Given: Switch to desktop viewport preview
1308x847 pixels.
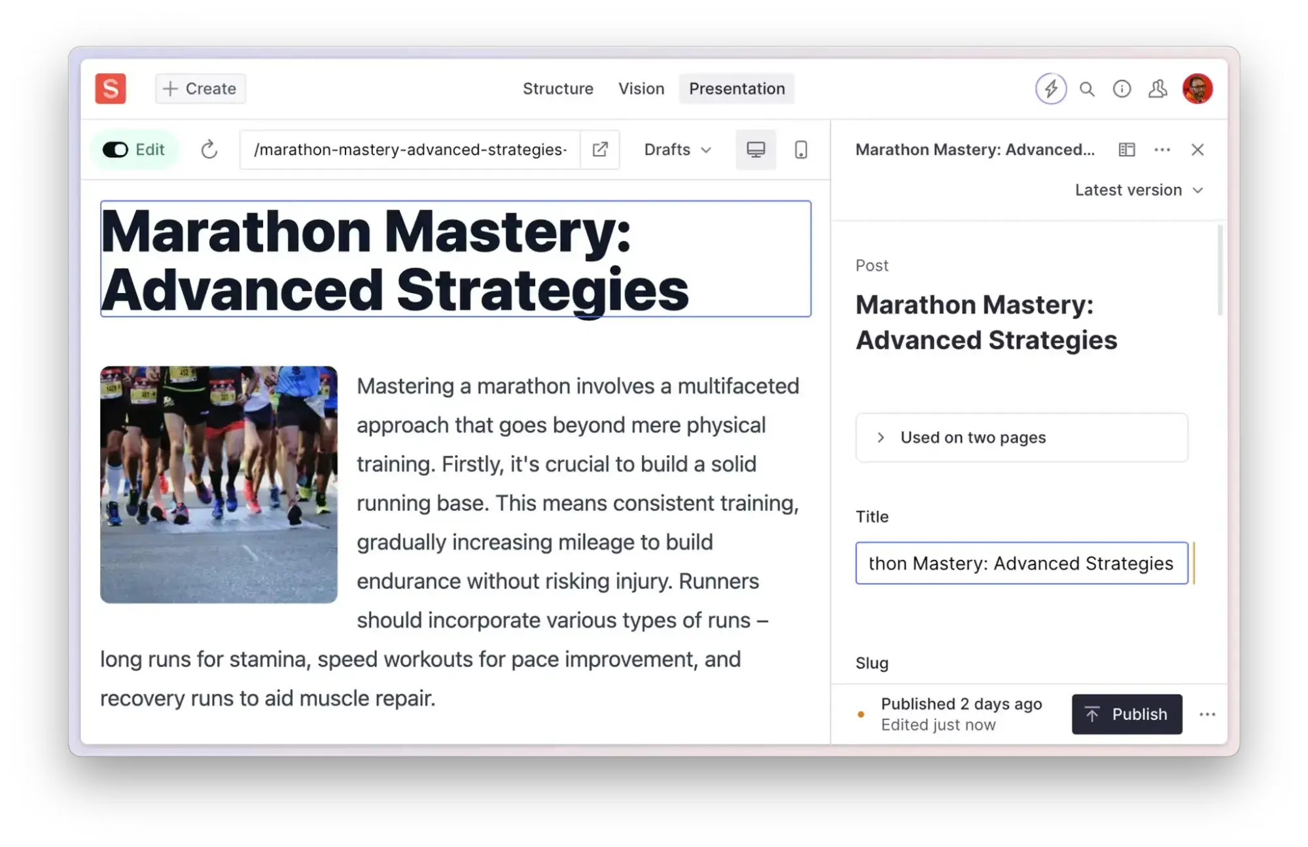Looking at the screenshot, I should coord(756,150).
